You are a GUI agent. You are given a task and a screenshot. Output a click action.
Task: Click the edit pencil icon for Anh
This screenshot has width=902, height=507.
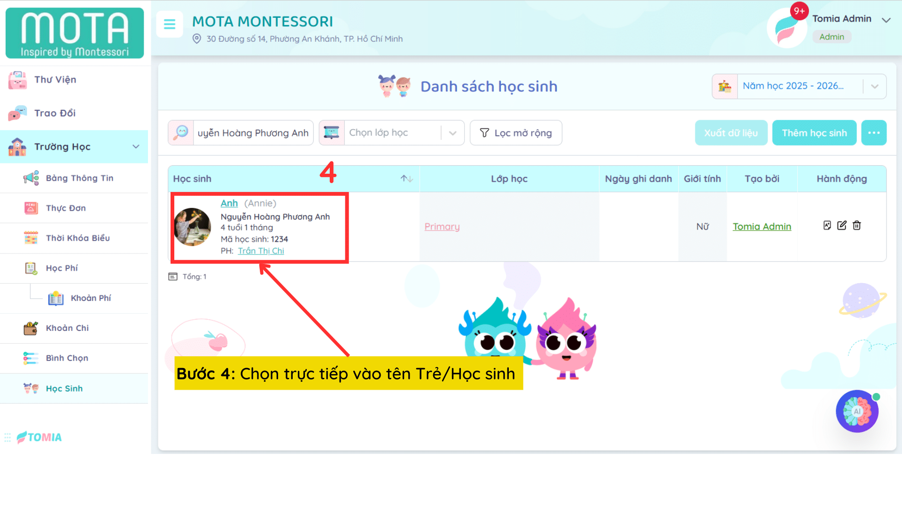click(x=842, y=226)
